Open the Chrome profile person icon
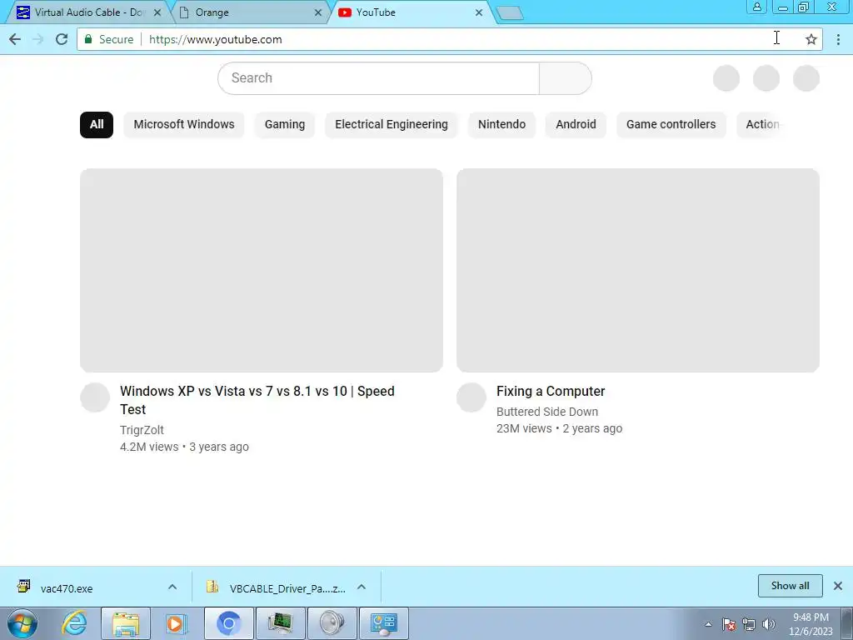 pyautogui.click(x=756, y=7)
